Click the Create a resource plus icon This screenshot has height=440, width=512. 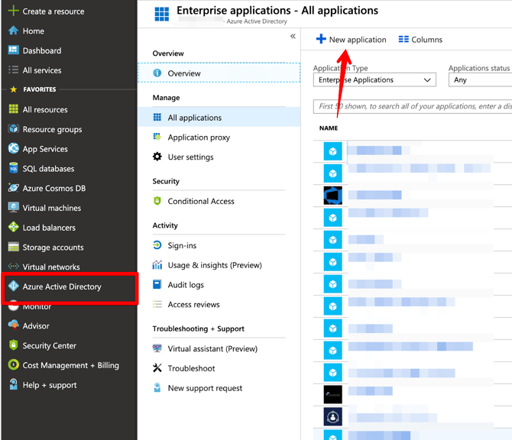coord(13,11)
